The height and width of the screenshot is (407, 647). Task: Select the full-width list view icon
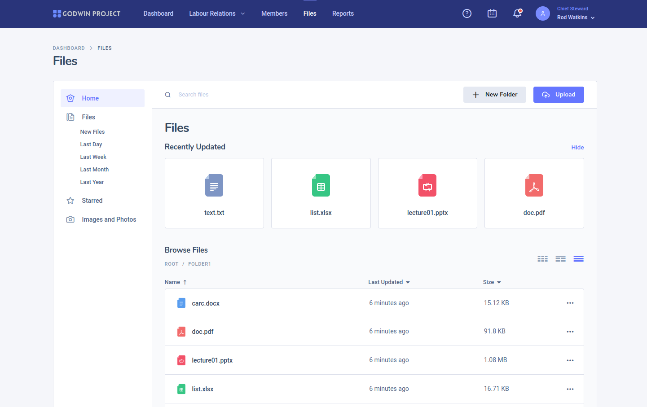point(578,259)
